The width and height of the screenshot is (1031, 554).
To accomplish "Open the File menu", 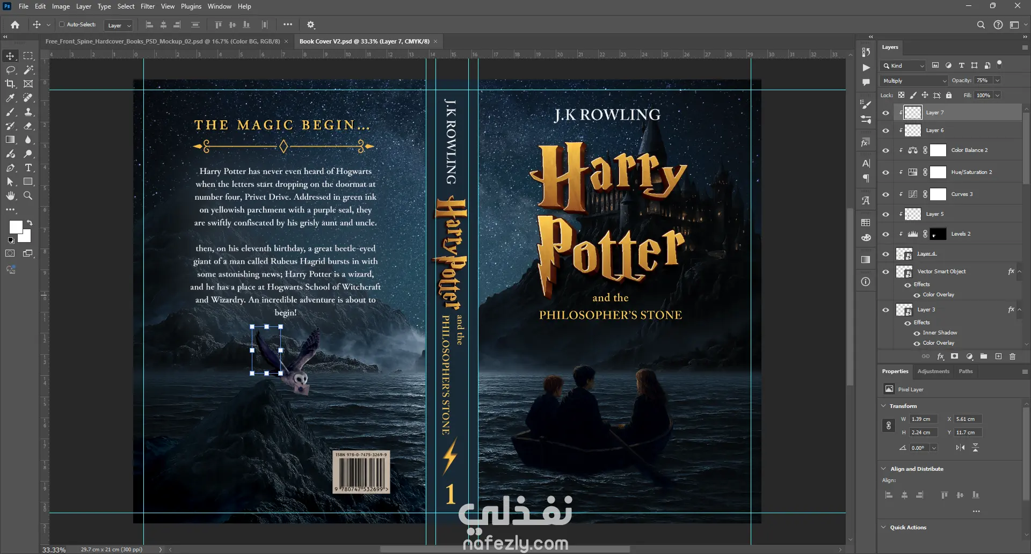I will tap(24, 6).
